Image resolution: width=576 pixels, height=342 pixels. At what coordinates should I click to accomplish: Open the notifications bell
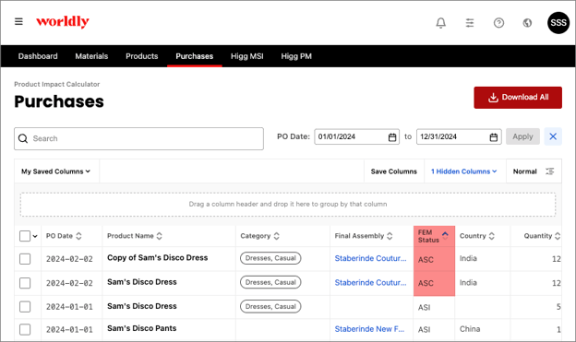[441, 23]
